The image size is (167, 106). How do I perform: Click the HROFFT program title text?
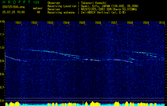(16, 2)
